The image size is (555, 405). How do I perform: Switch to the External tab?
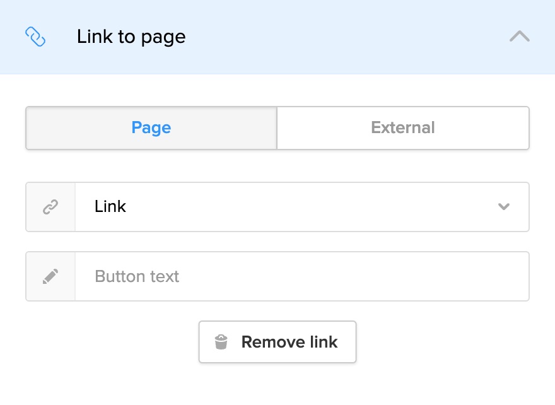click(x=403, y=128)
